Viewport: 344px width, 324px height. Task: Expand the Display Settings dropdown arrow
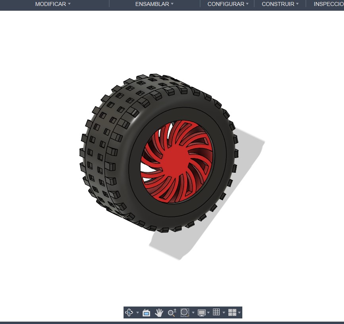click(208, 312)
